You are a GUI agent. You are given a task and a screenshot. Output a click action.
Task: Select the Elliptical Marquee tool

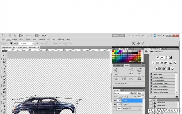(5, 59)
